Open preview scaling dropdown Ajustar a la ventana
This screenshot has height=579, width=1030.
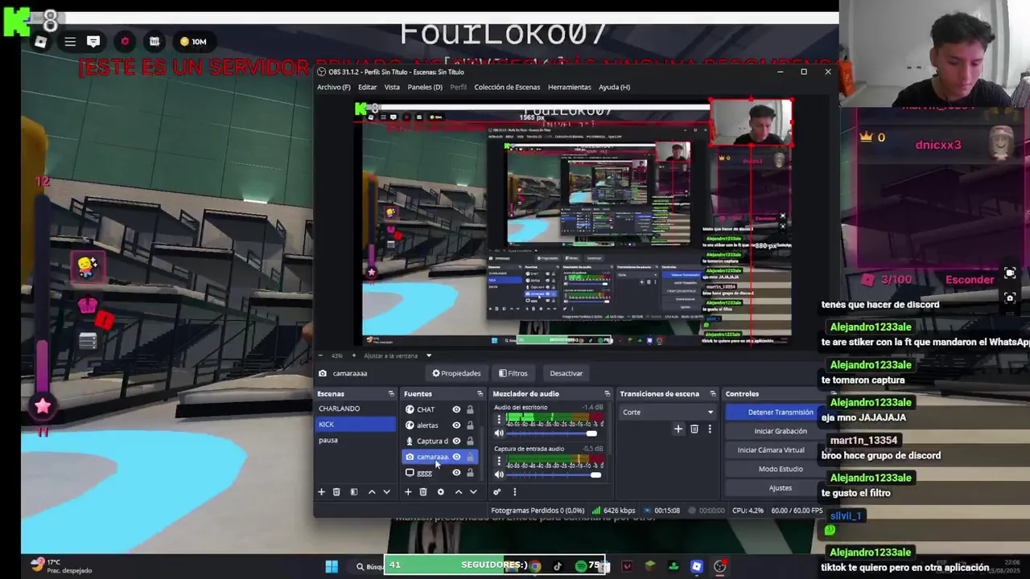click(428, 355)
